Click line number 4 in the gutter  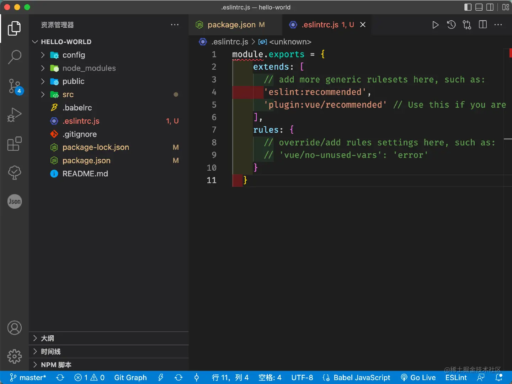pos(214,92)
